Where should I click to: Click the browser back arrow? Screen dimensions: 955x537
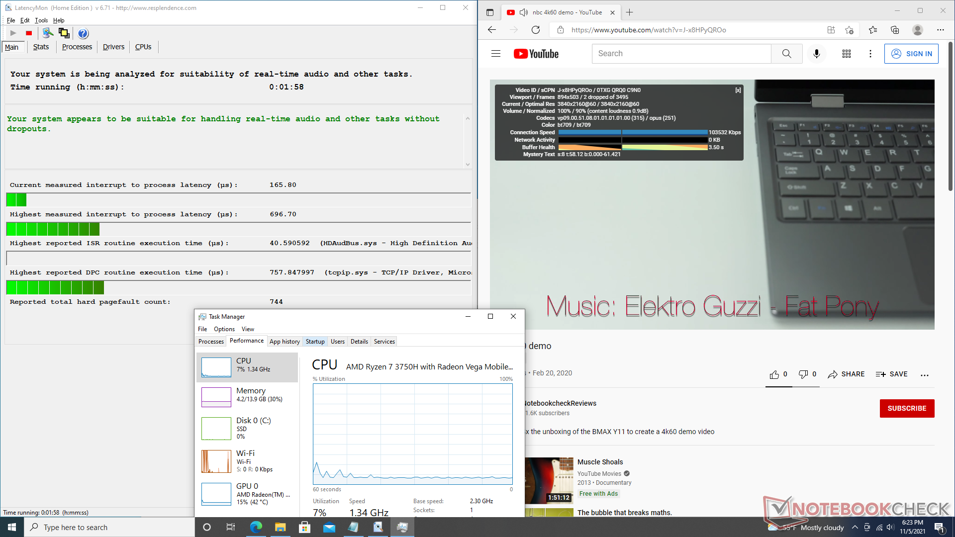click(492, 30)
